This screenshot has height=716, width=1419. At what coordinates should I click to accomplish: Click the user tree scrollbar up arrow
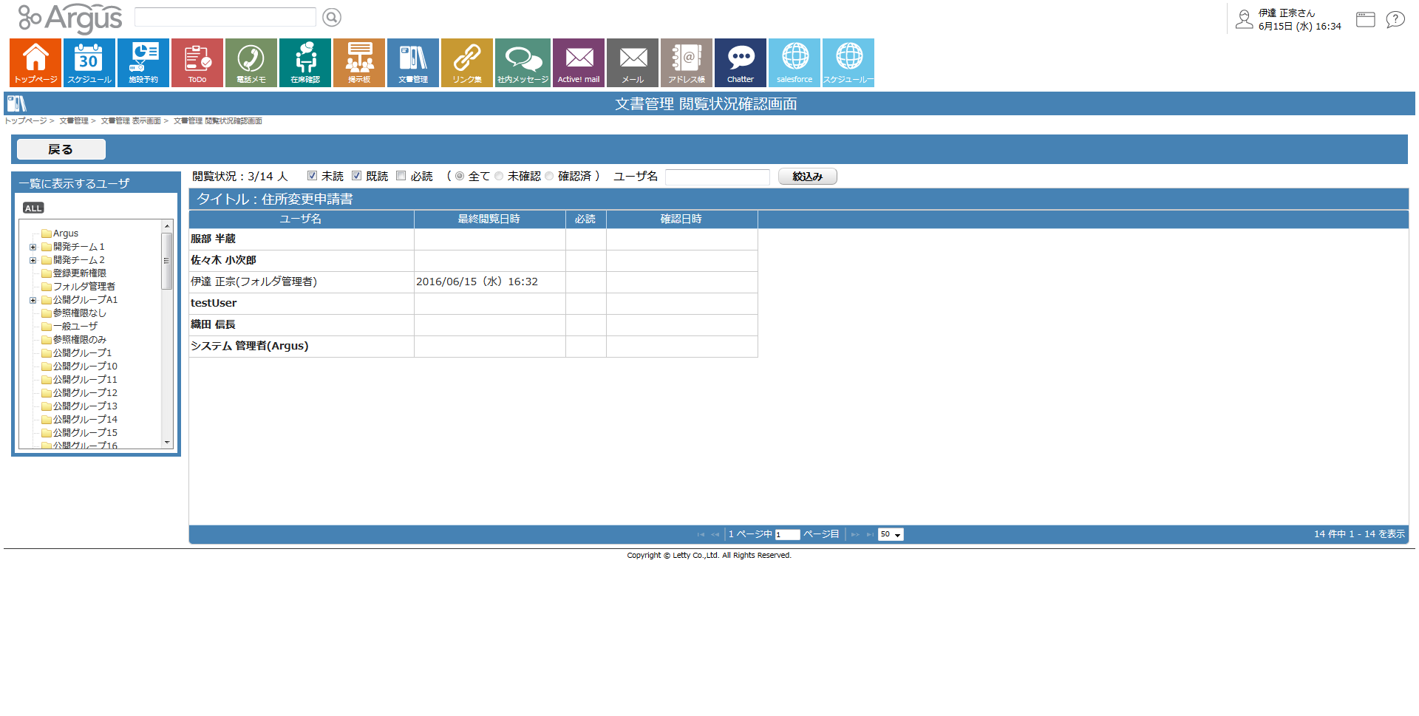click(167, 225)
